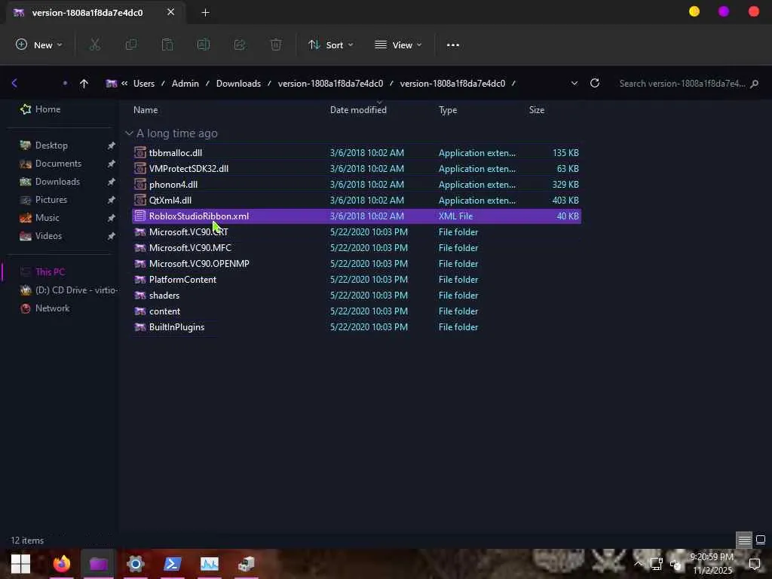This screenshot has height=579, width=772.
Task: Select the content folder
Action: pyautogui.click(x=357, y=311)
